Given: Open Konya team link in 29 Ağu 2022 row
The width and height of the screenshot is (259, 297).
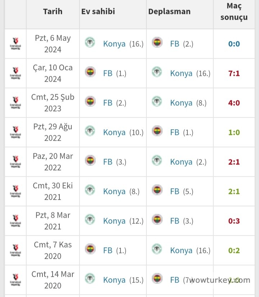Looking at the screenshot, I should coord(114,132).
